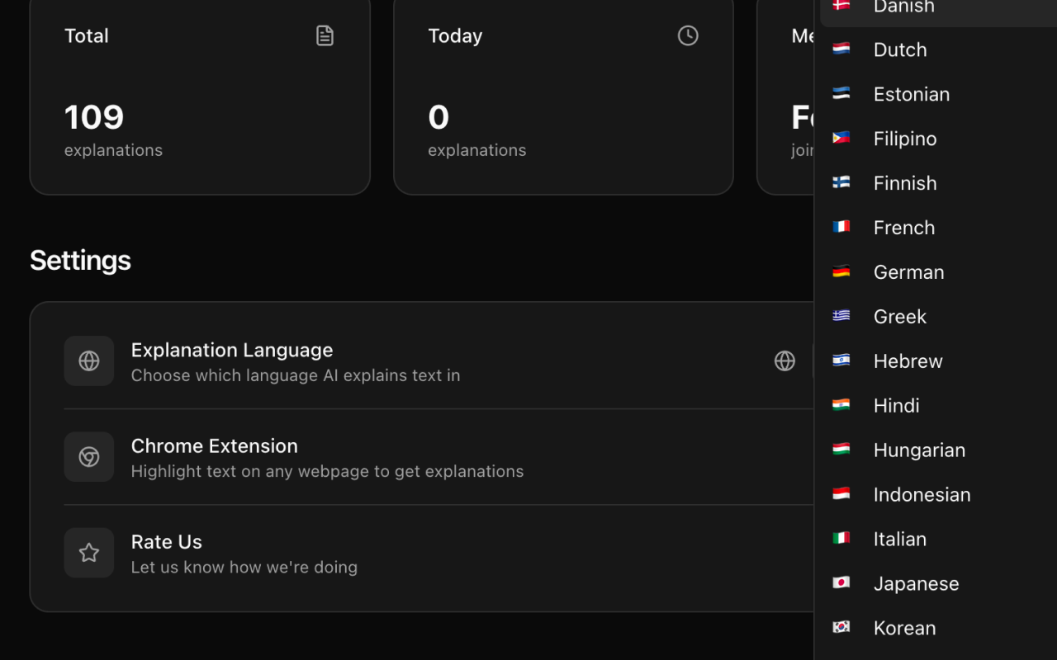Click the Finland flag icon
The height and width of the screenshot is (660, 1057).
pyautogui.click(x=841, y=182)
